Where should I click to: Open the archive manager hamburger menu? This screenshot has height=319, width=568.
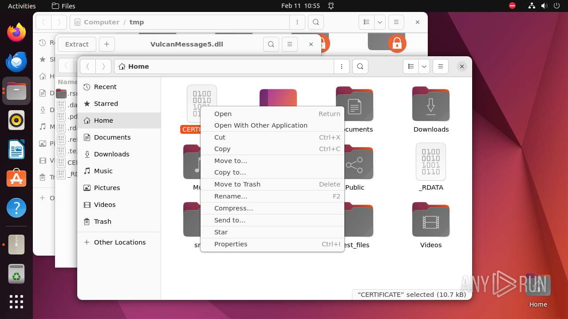[290, 44]
